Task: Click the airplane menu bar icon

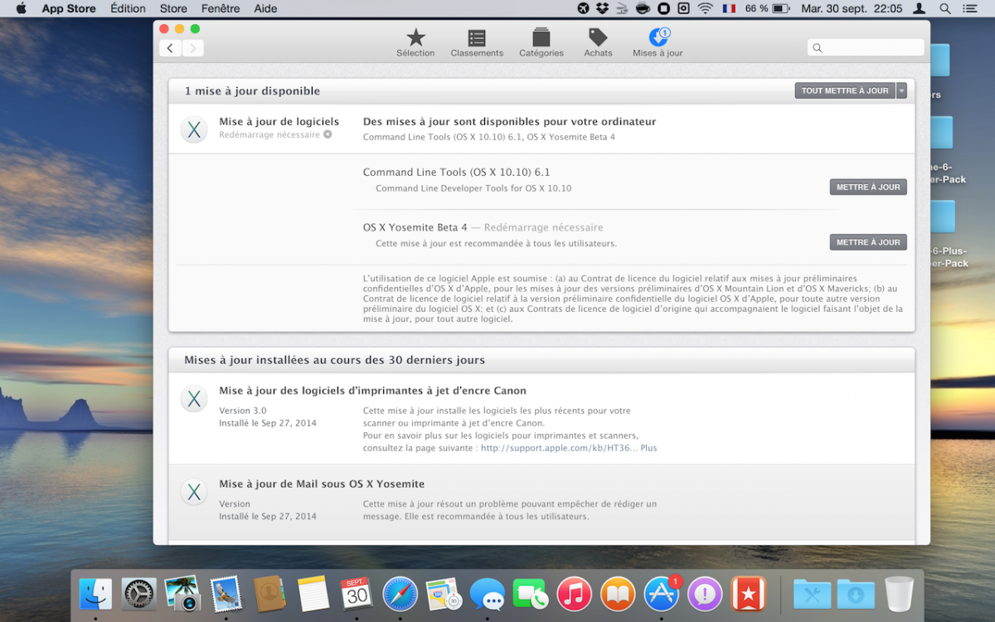Action: 583,8
